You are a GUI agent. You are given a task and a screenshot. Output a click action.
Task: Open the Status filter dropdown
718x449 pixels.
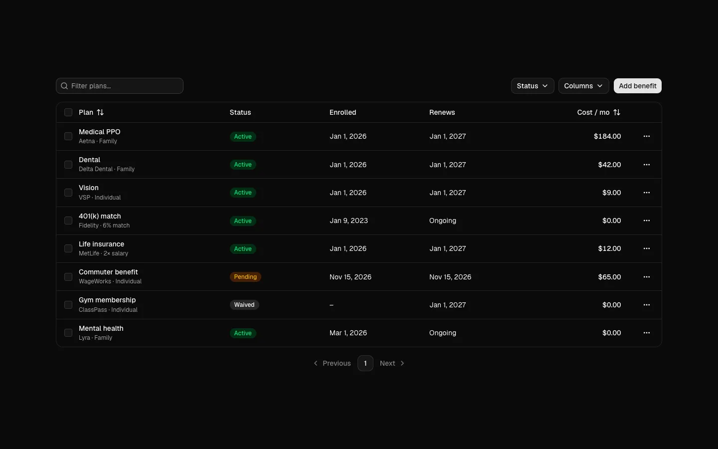pyautogui.click(x=533, y=86)
